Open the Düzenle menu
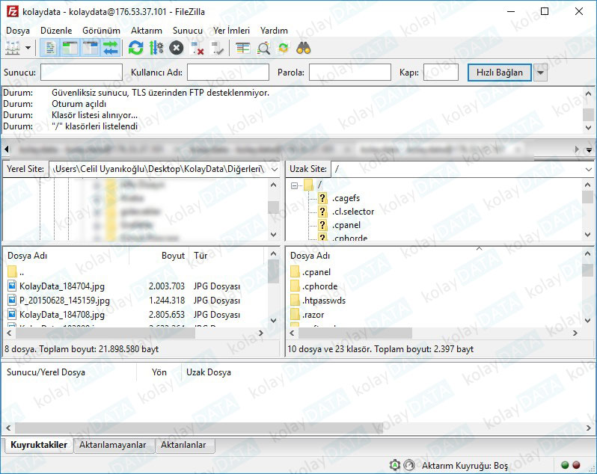Image resolution: width=597 pixels, height=474 pixels. click(x=56, y=31)
